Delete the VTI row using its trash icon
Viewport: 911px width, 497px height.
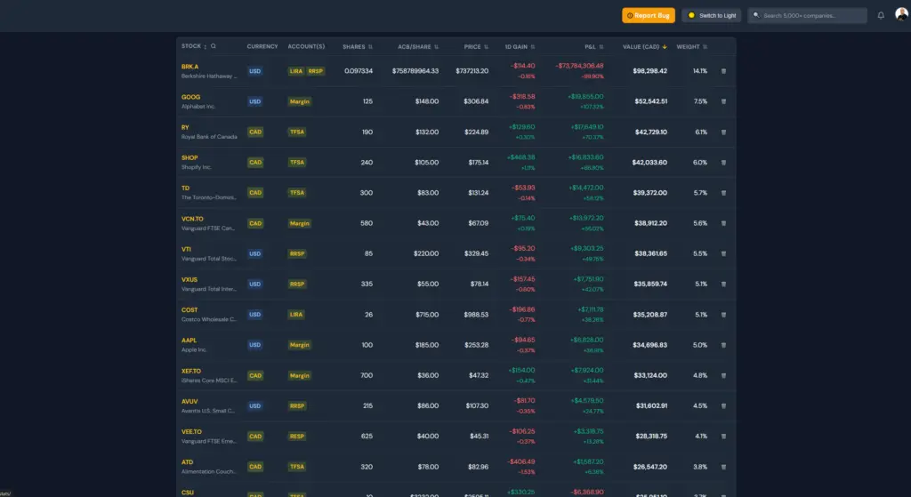(723, 253)
